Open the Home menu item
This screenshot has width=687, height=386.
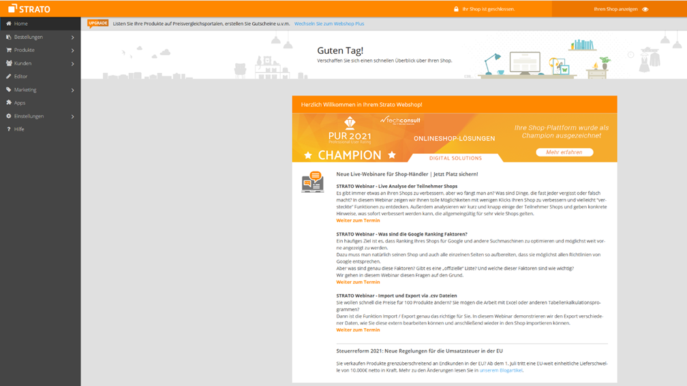coord(40,24)
